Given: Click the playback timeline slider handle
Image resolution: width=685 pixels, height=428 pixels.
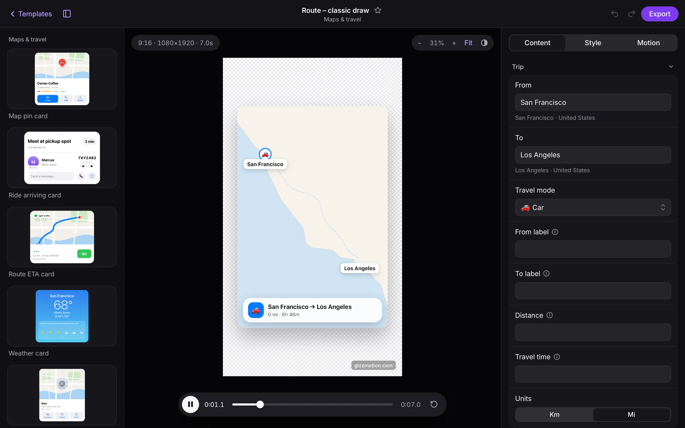Looking at the screenshot, I should [260, 404].
